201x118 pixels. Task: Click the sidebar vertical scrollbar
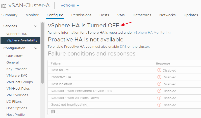pos(43,53)
